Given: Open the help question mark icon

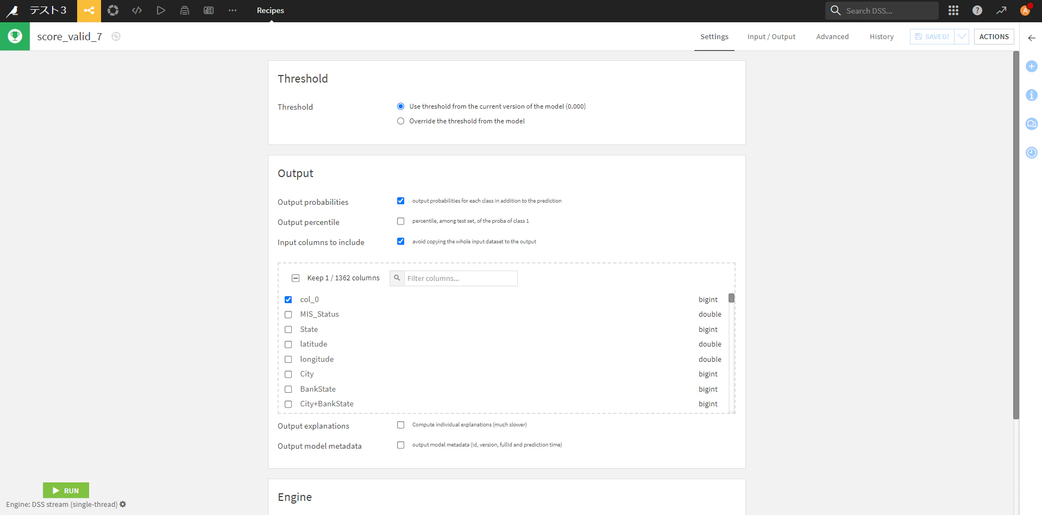Looking at the screenshot, I should coord(977,10).
